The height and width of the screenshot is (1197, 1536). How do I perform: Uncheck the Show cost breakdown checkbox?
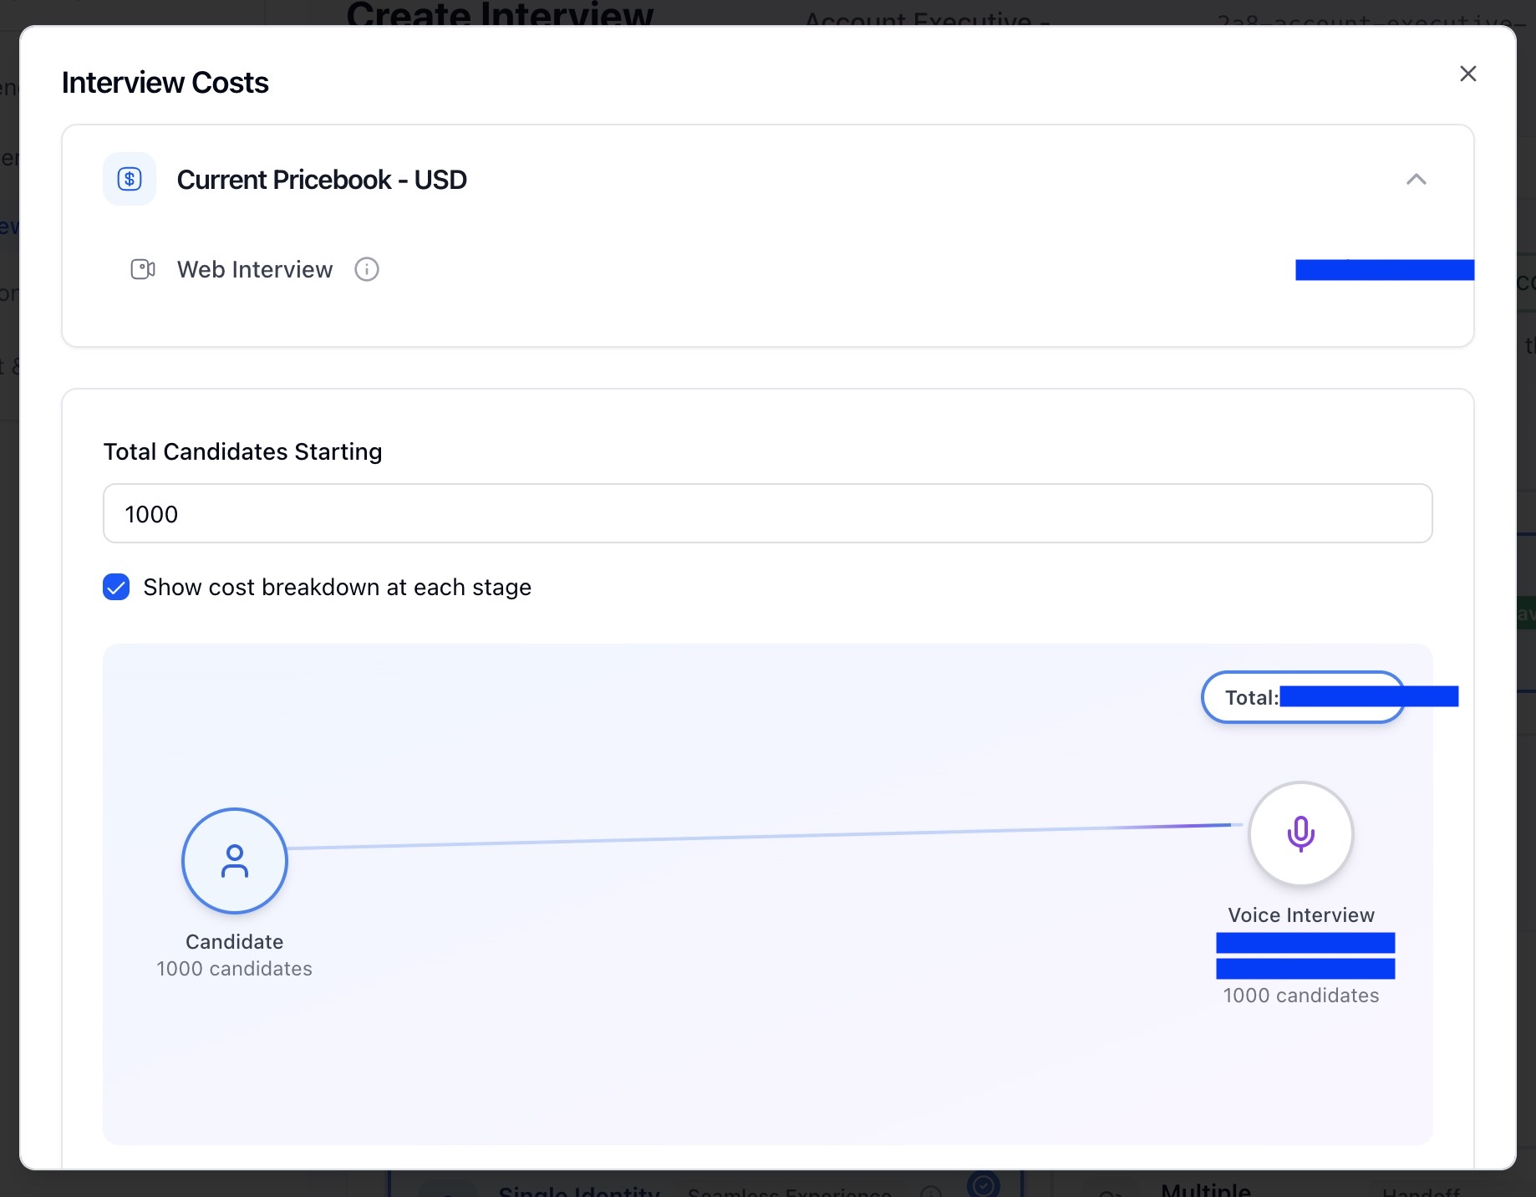coord(116,587)
